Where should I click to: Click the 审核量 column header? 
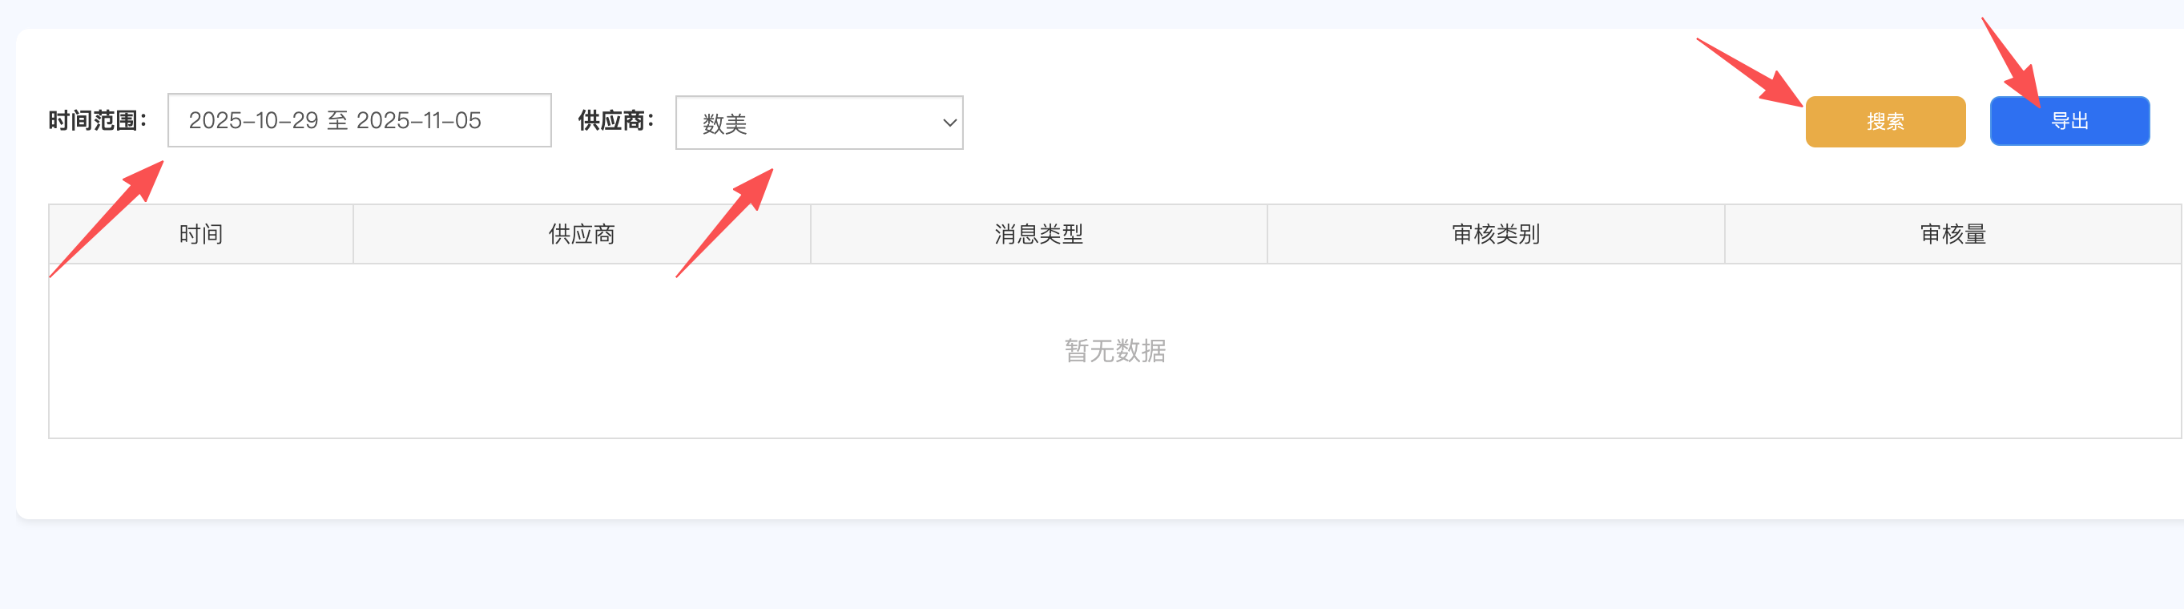click(1952, 234)
